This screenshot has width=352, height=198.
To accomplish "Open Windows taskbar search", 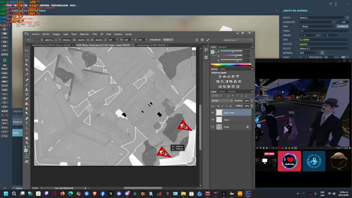I will click(14, 194).
